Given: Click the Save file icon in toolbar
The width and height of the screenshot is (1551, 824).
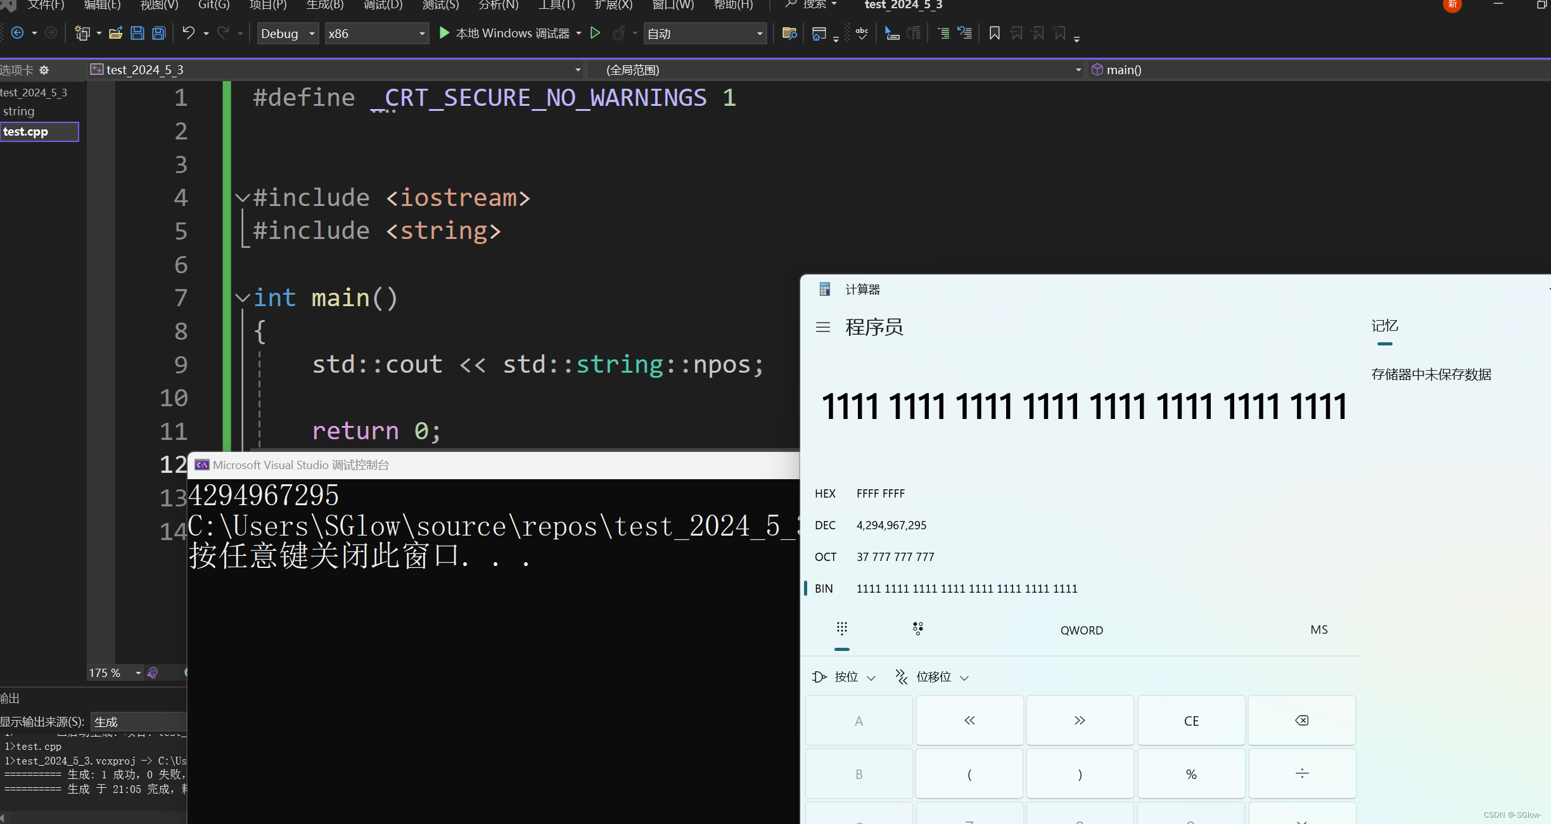Looking at the screenshot, I should 137,34.
